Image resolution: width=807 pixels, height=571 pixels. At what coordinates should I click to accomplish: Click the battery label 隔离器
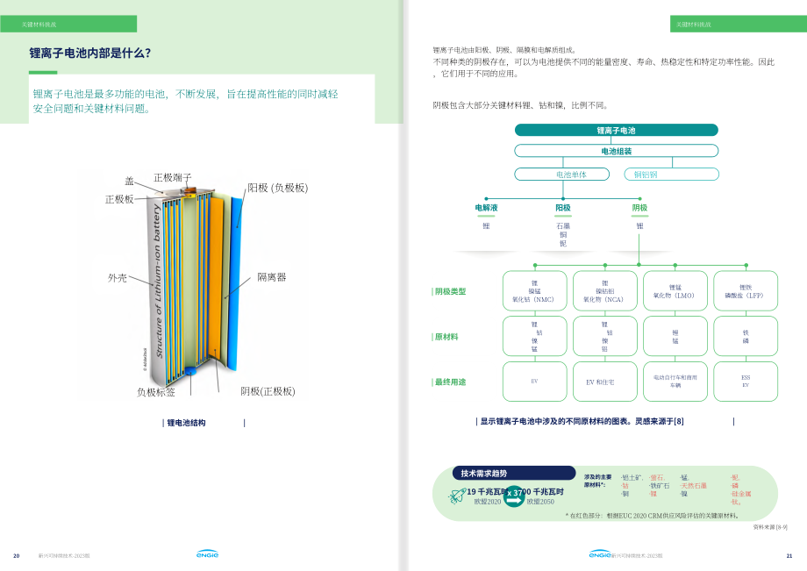(x=272, y=277)
